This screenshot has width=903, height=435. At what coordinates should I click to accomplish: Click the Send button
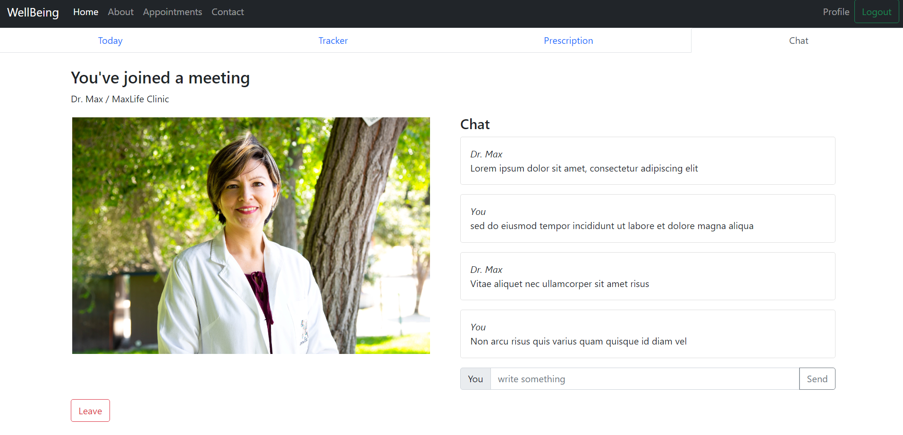[x=817, y=379]
